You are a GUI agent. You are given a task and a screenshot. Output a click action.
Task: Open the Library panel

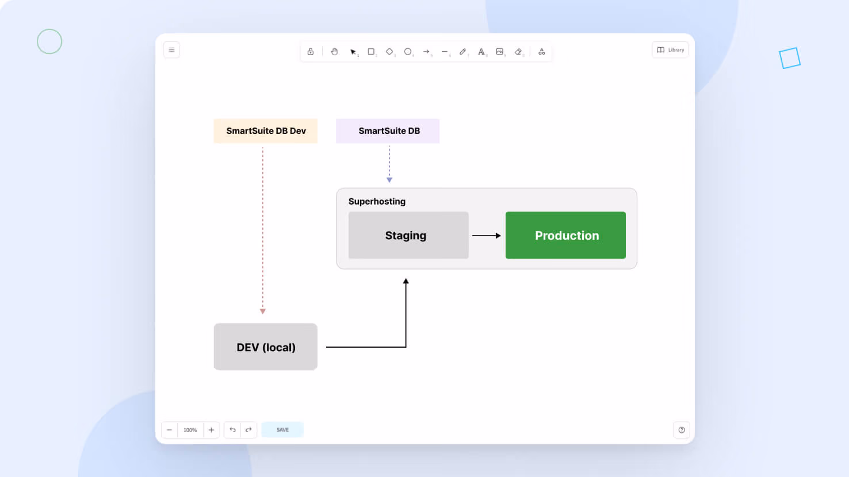670,50
